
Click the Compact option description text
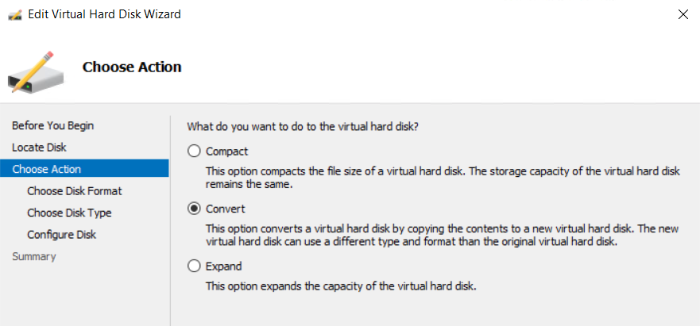[x=443, y=178]
